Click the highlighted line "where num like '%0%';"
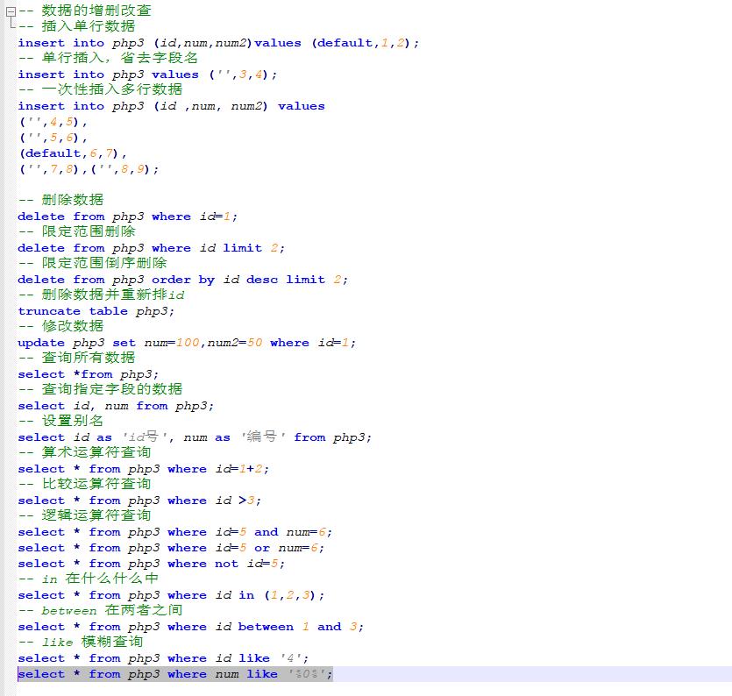Image resolution: width=732 pixels, height=696 pixels. click(175, 674)
